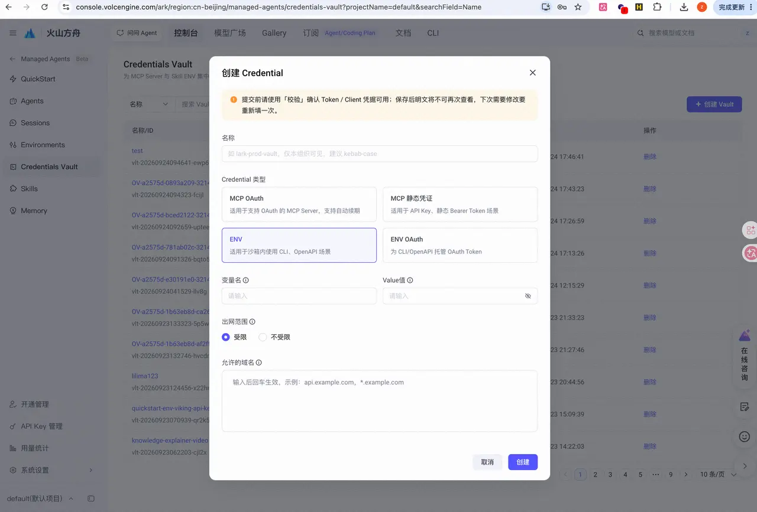Bookmark this page with the star icon
Viewport: 757px width, 512px height.
[578, 7]
